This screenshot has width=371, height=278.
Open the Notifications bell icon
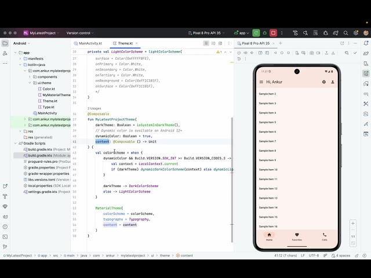point(366,43)
